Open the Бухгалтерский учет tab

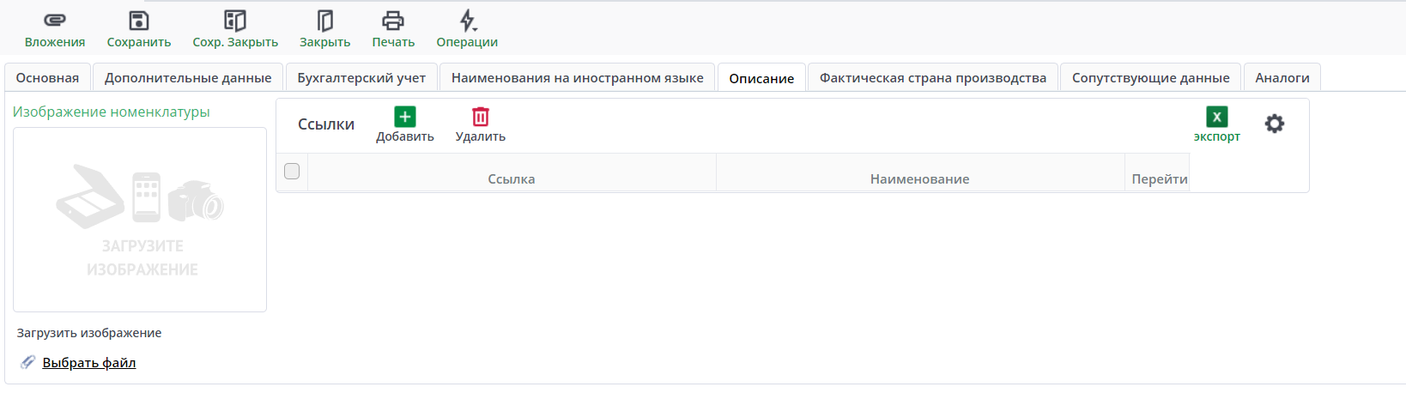361,78
